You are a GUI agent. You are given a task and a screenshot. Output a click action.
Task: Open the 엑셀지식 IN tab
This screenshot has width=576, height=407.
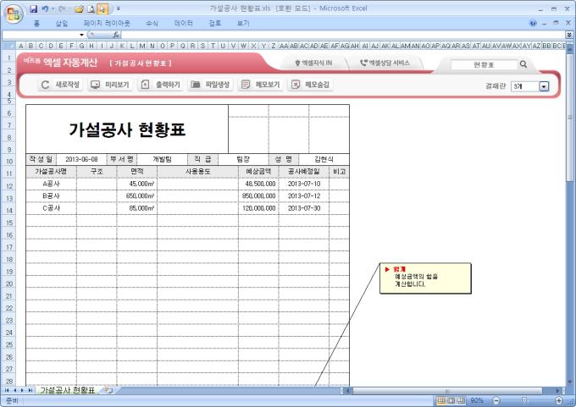[x=313, y=63]
